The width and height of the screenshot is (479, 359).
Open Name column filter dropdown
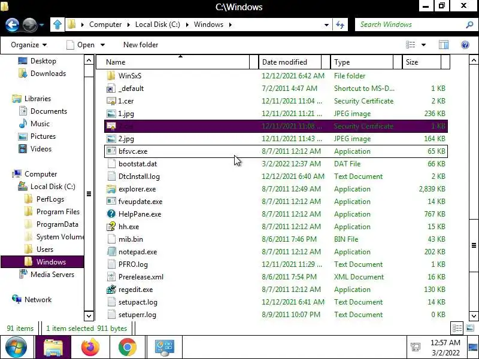(254, 62)
